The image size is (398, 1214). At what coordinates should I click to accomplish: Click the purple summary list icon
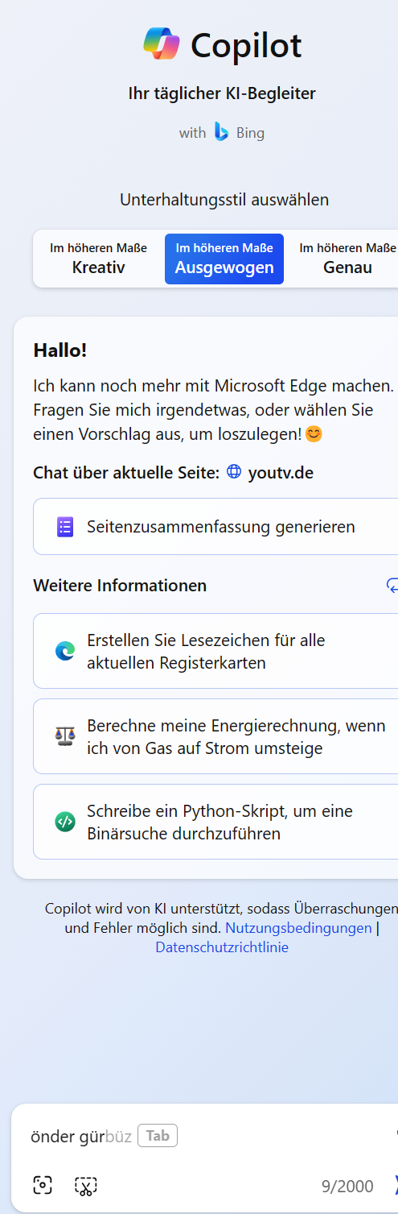[65, 527]
